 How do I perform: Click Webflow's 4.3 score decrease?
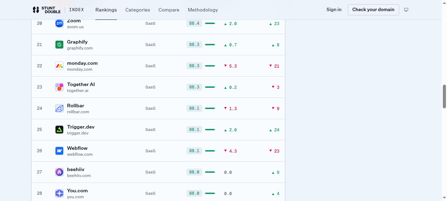tap(230, 151)
